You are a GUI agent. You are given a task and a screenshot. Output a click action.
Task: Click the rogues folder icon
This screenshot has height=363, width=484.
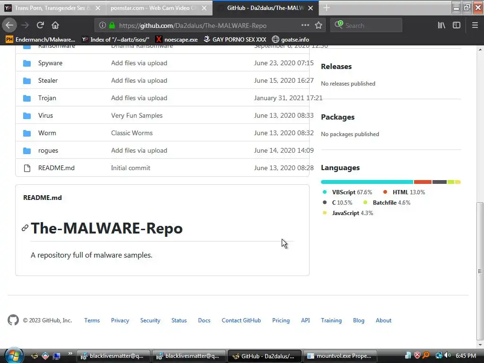coord(27,151)
